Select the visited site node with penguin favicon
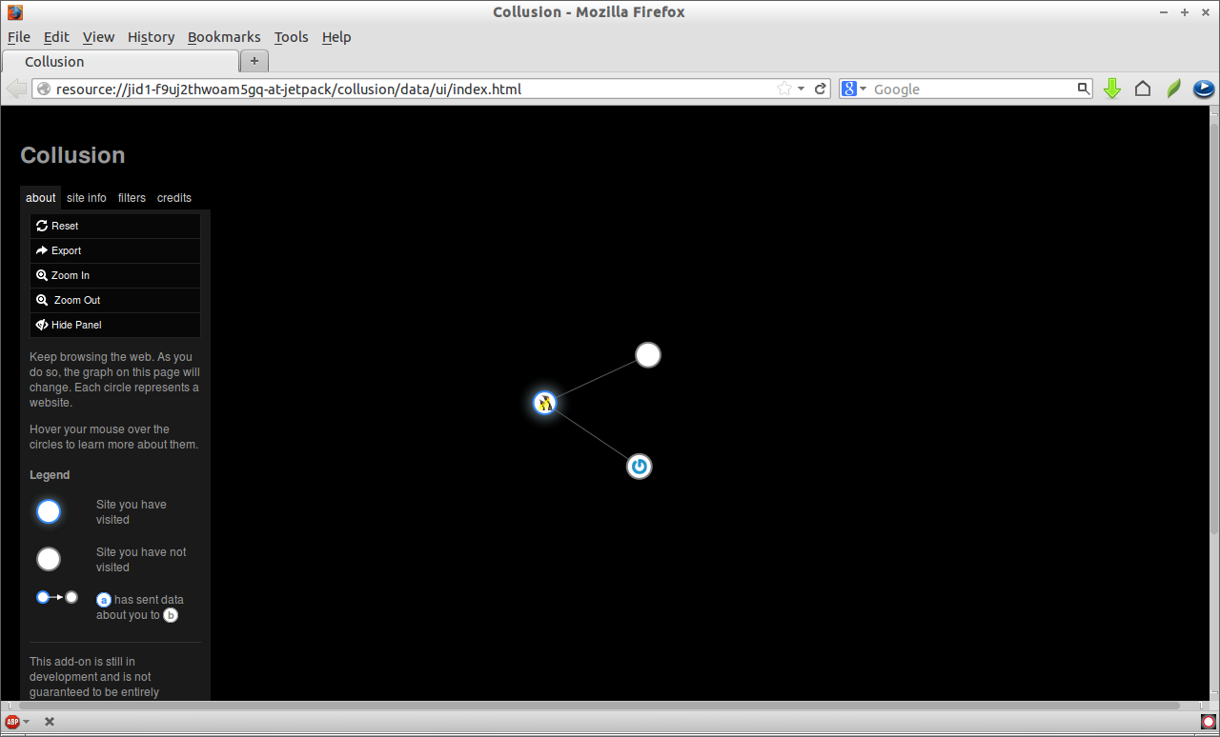1220x737 pixels. (544, 403)
